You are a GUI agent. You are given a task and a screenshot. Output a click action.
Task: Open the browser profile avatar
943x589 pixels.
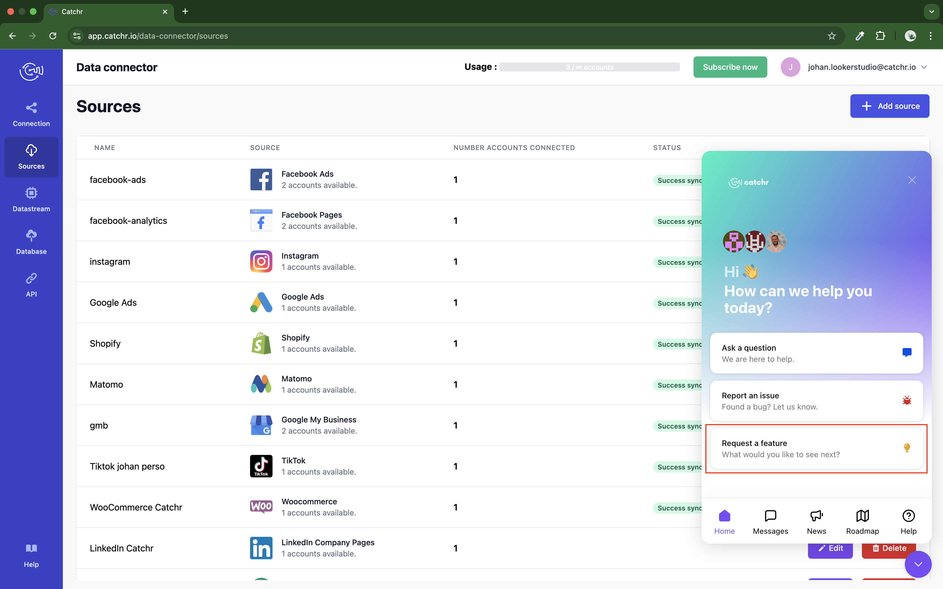(910, 36)
